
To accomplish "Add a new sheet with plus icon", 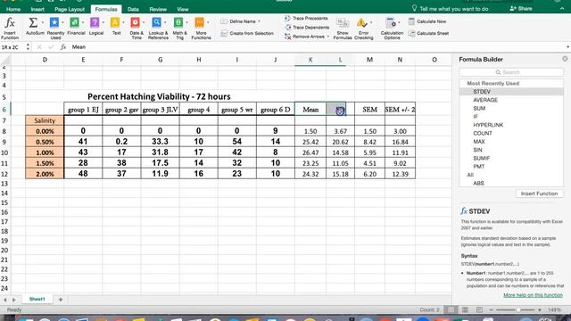I will [61, 300].
